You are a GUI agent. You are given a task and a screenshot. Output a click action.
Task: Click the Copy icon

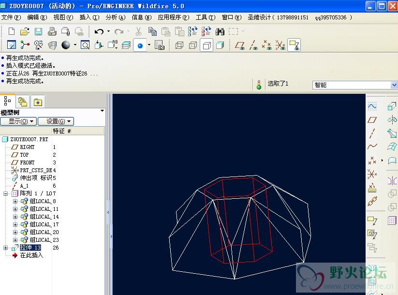pyautogui.click(x=152, y=31)
